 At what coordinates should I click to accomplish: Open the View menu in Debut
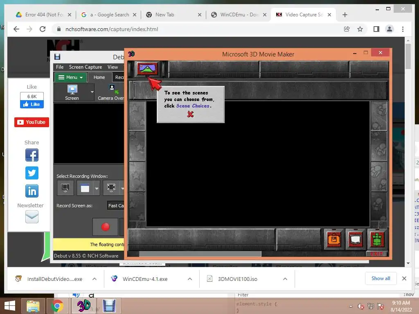(113, 67)
